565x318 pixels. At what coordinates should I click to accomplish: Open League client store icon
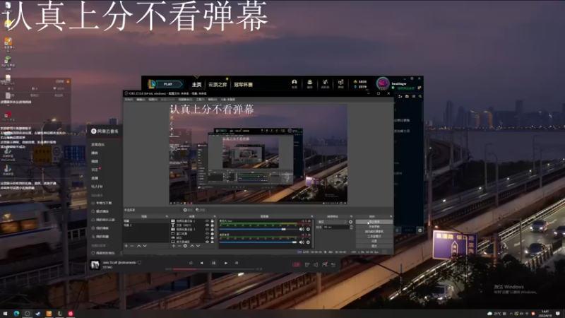341,84
